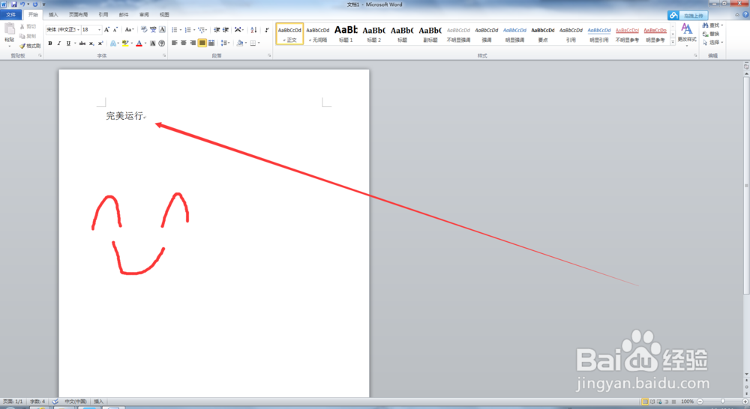
Task: Click the Copy (复制) button
Action: [x=28, y=36]
